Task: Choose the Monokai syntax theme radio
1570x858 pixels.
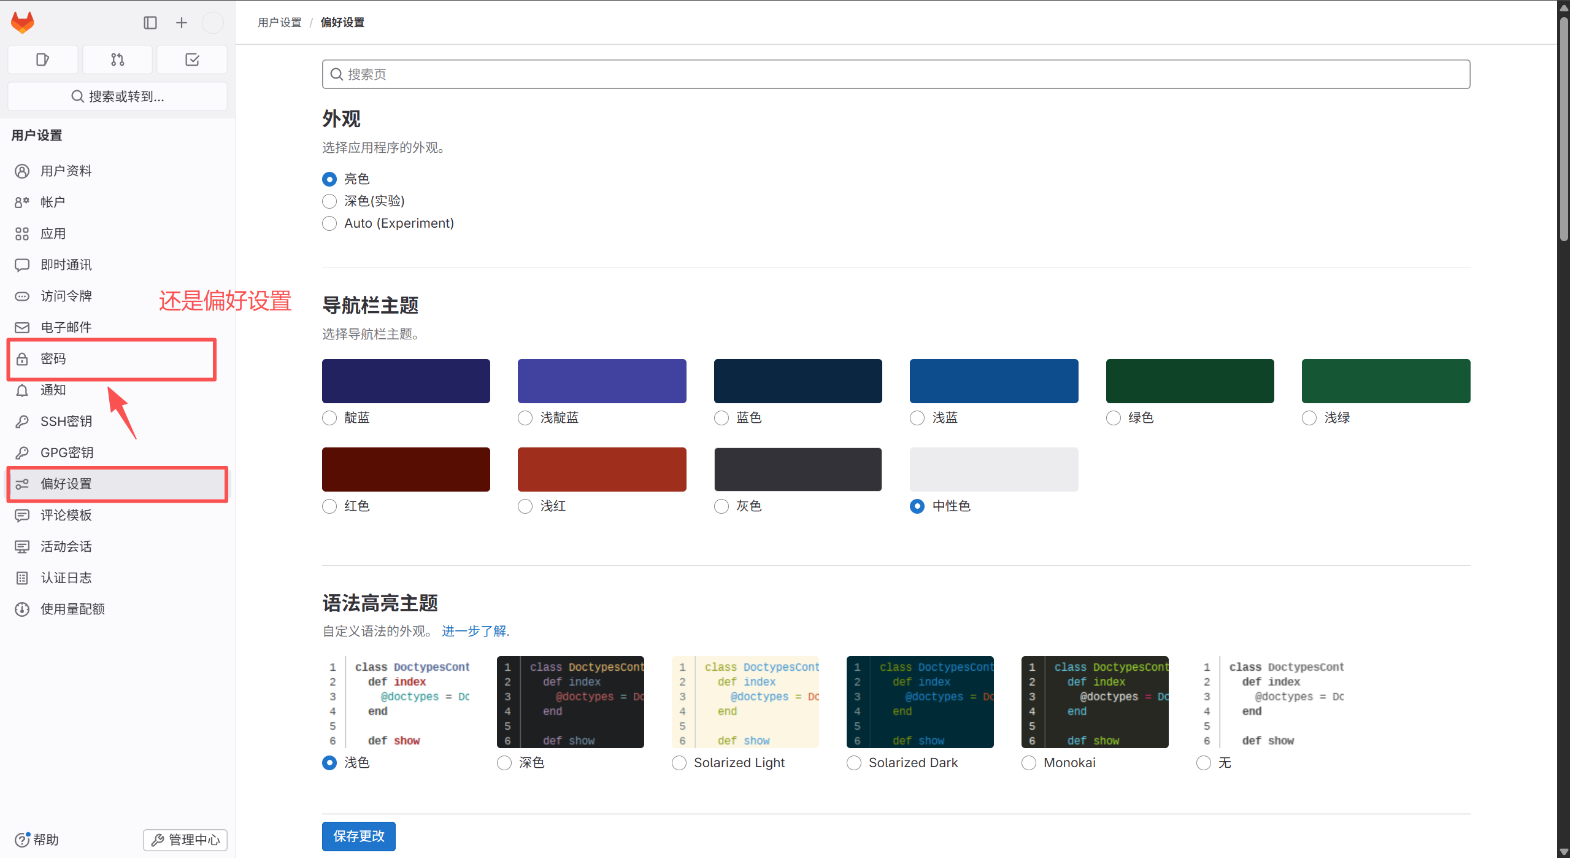Action: tap(1029, 763)
